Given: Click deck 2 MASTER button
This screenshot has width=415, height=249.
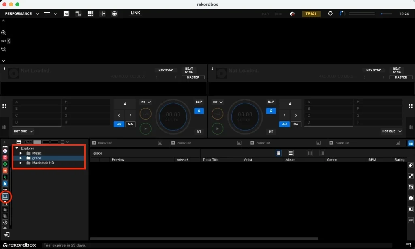Looking at the screenshot, I should pos(400,77).
